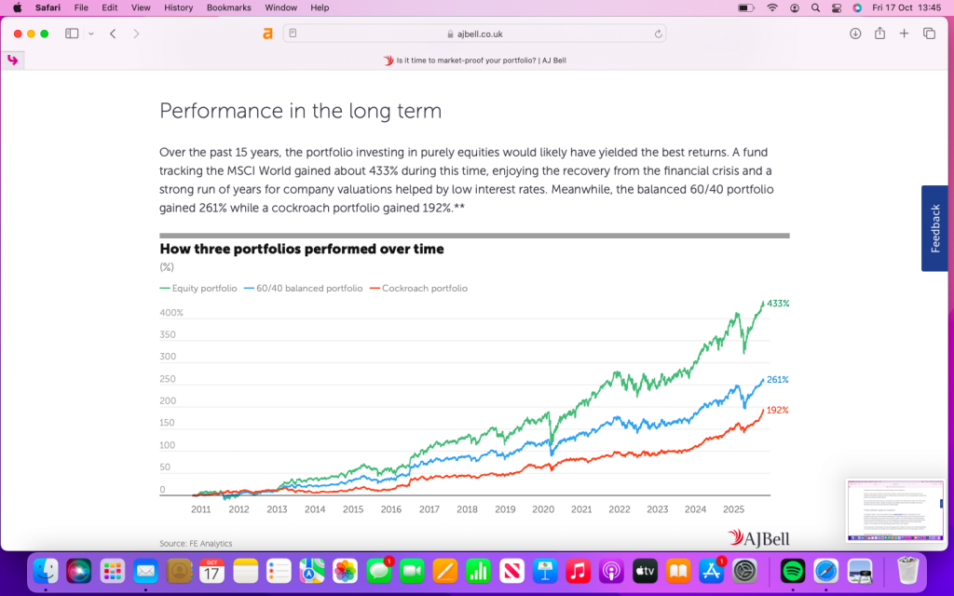Toggle Equity portfolio series in legend
Screen dimensions: 954x596
point(198,289)
